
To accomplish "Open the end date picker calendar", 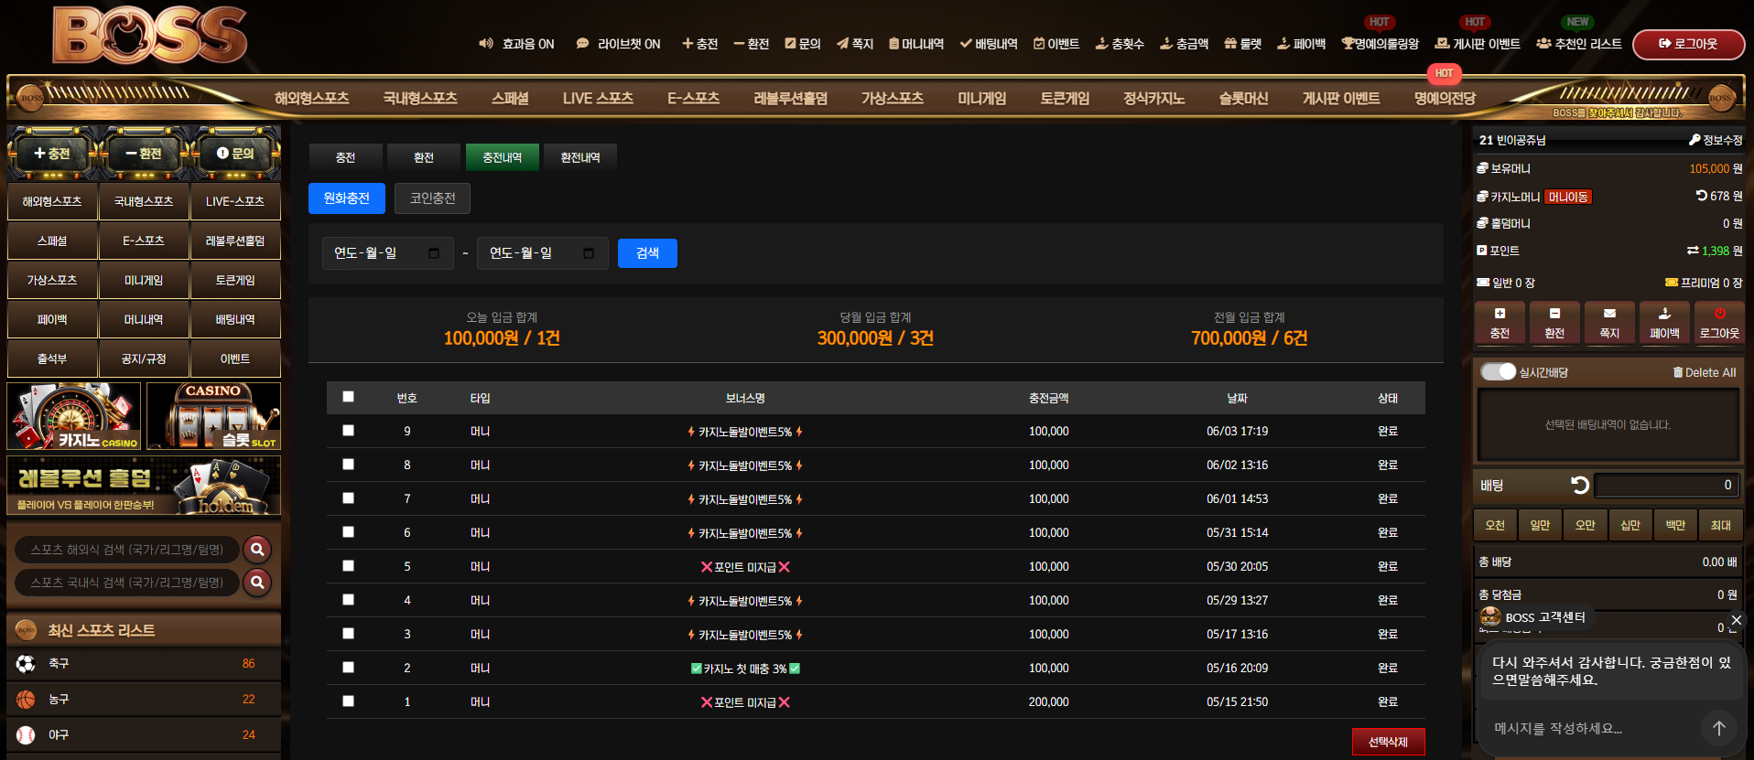I will coord(589,253).
